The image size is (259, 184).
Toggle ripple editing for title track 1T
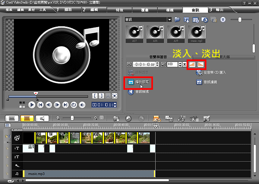[7, 148]
